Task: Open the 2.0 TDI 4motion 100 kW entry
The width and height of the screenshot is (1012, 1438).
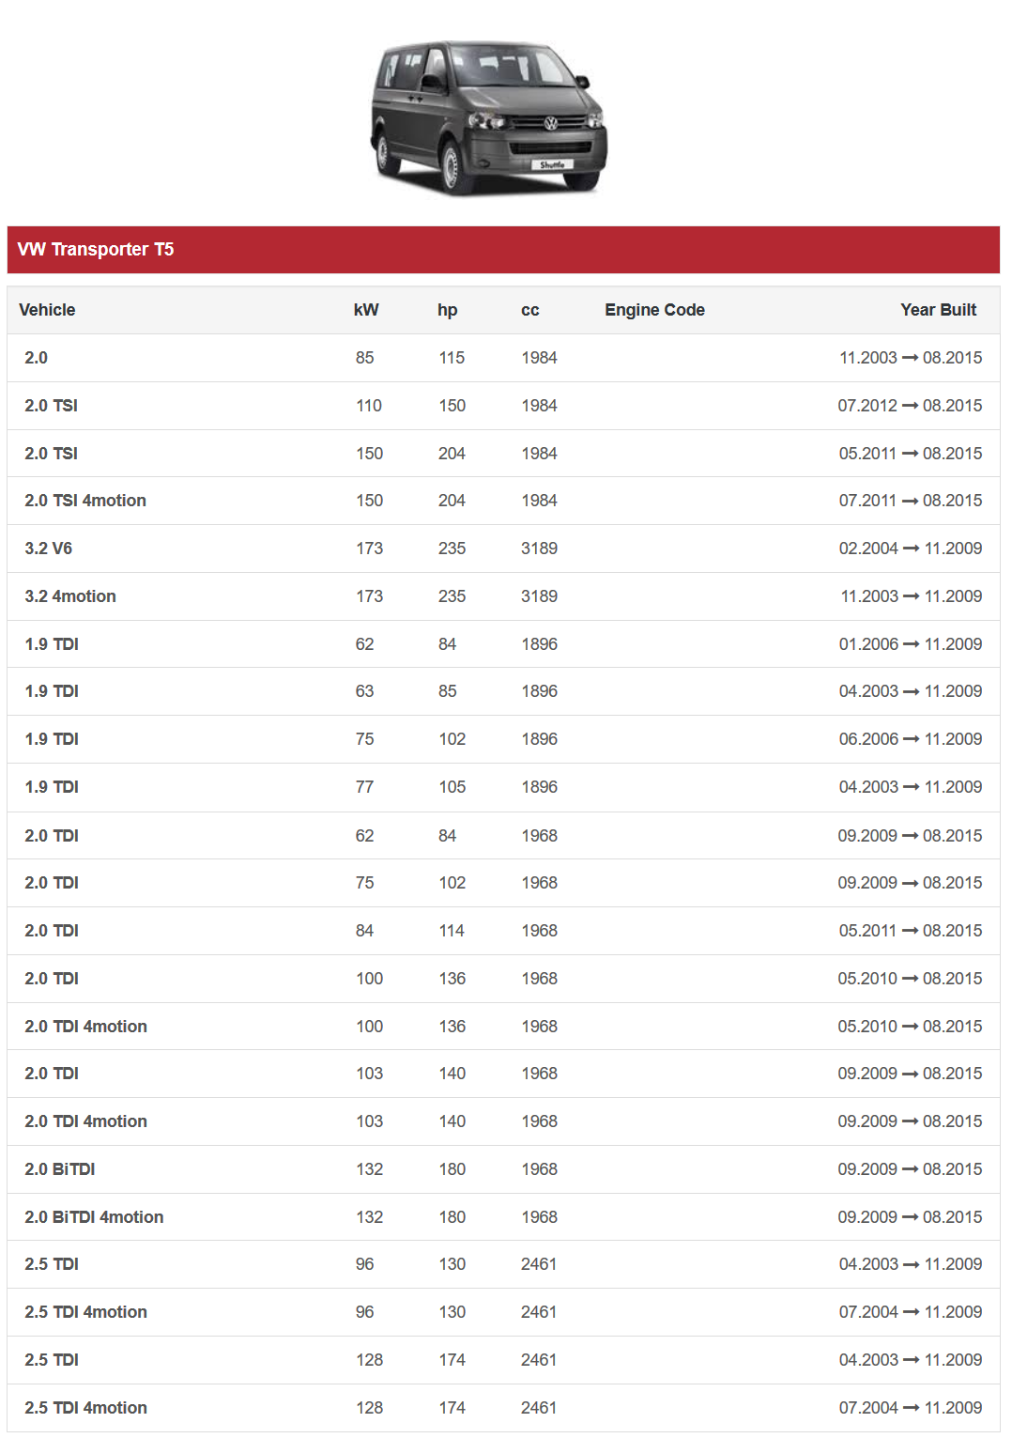Action: (x=85, y=1027)
